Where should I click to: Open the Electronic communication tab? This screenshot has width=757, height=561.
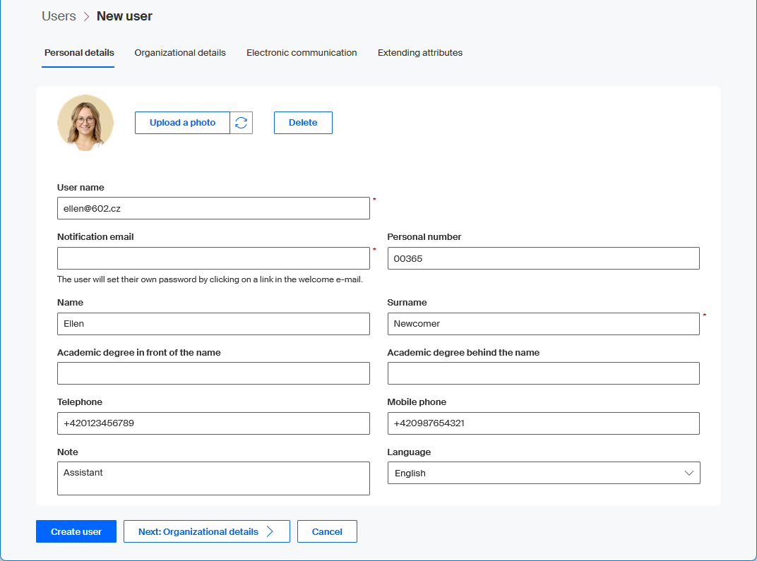click(302, 53)
